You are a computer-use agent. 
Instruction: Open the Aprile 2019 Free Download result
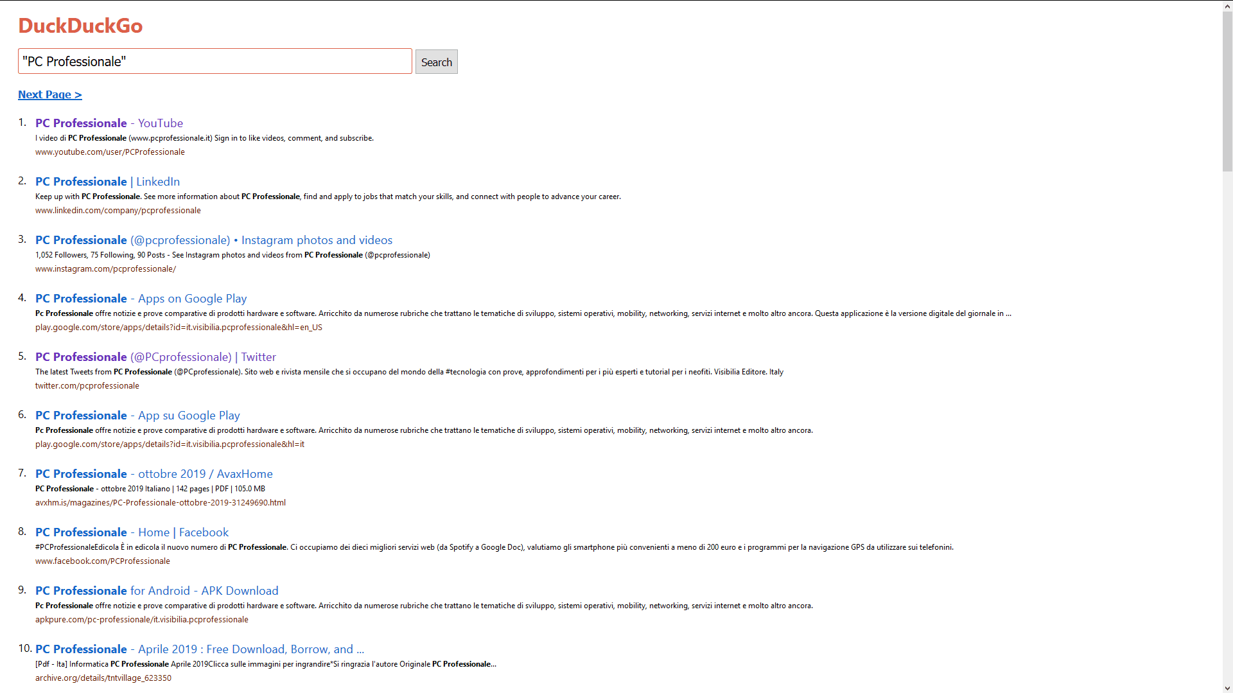[200, 649]
